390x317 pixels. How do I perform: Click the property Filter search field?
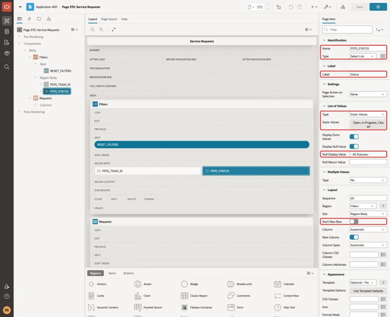coord(347,30)
